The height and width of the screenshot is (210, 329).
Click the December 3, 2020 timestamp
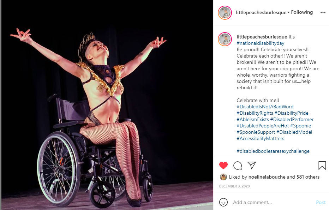point(234,186)
